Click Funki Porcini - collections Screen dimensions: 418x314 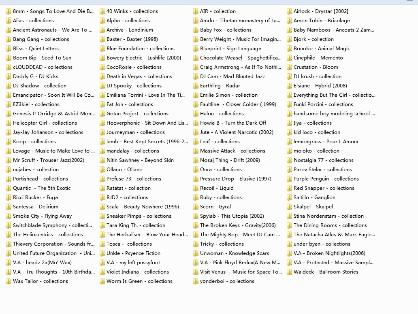click(x=323, y=104)
